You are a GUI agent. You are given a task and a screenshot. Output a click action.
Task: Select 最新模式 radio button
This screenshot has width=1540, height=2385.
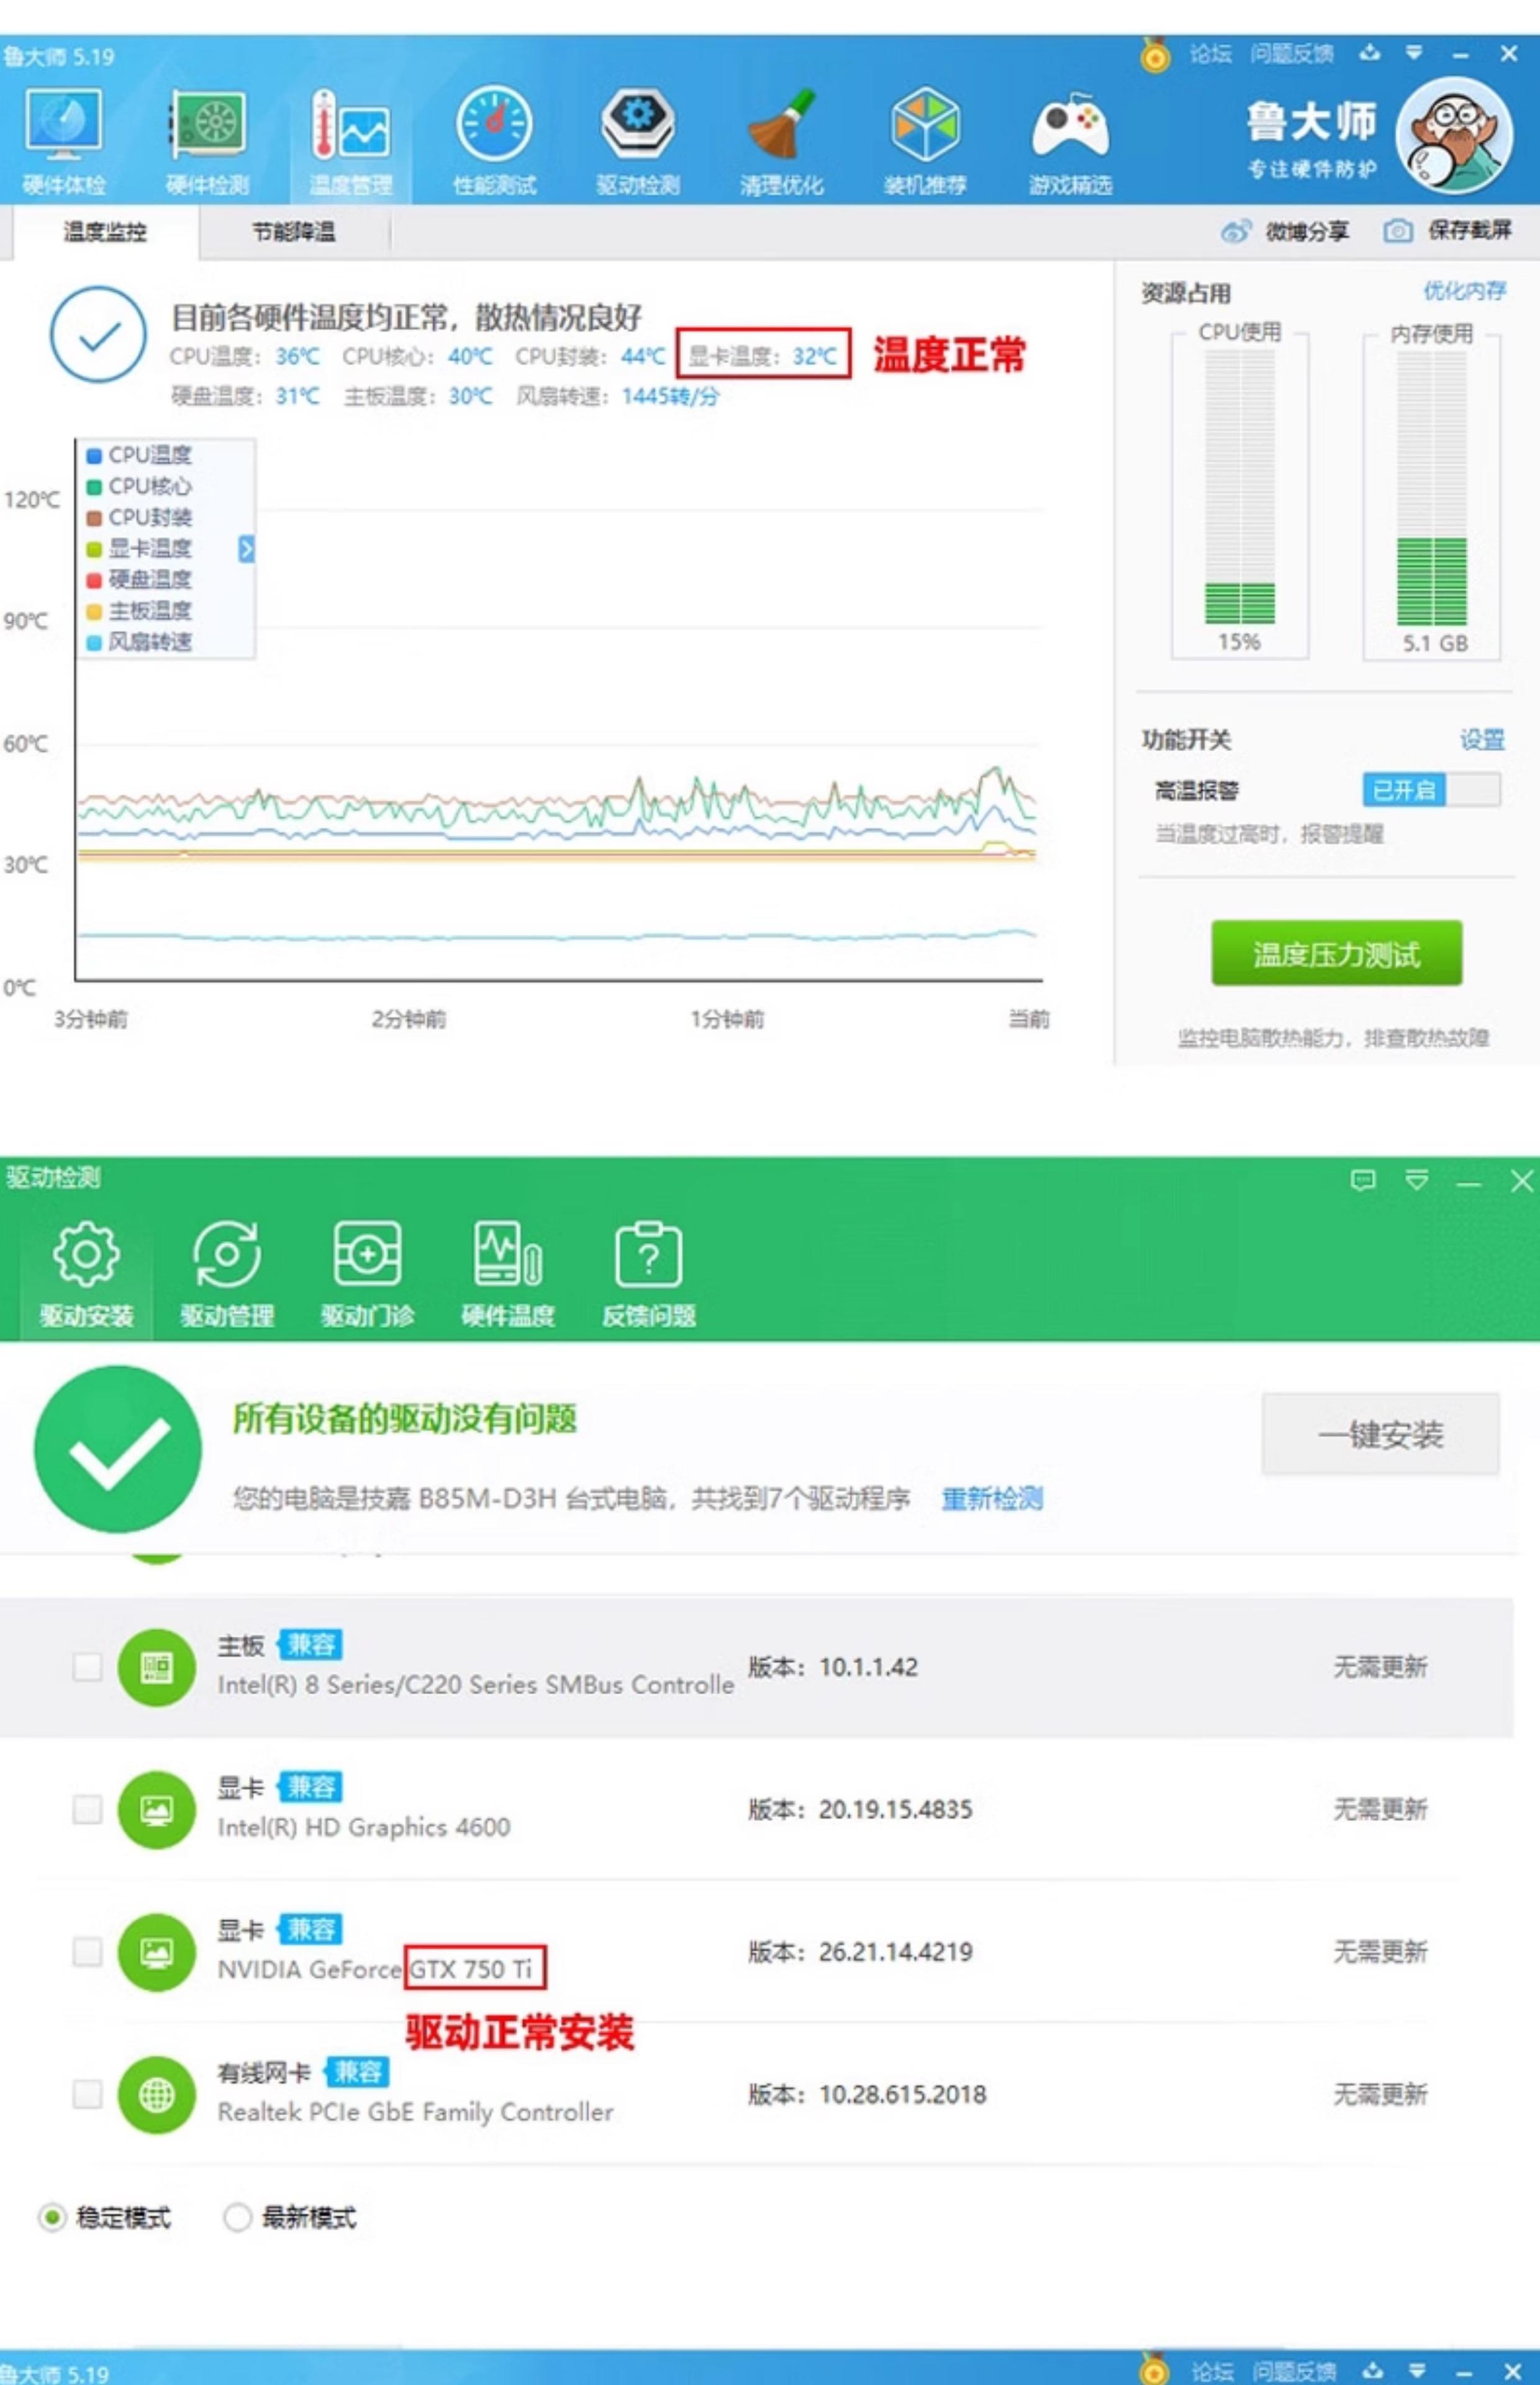tap(237, 2217)
